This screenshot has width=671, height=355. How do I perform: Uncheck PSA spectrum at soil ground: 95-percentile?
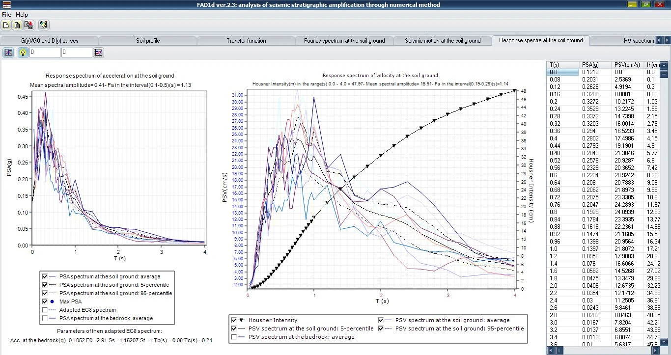[45, 293]
